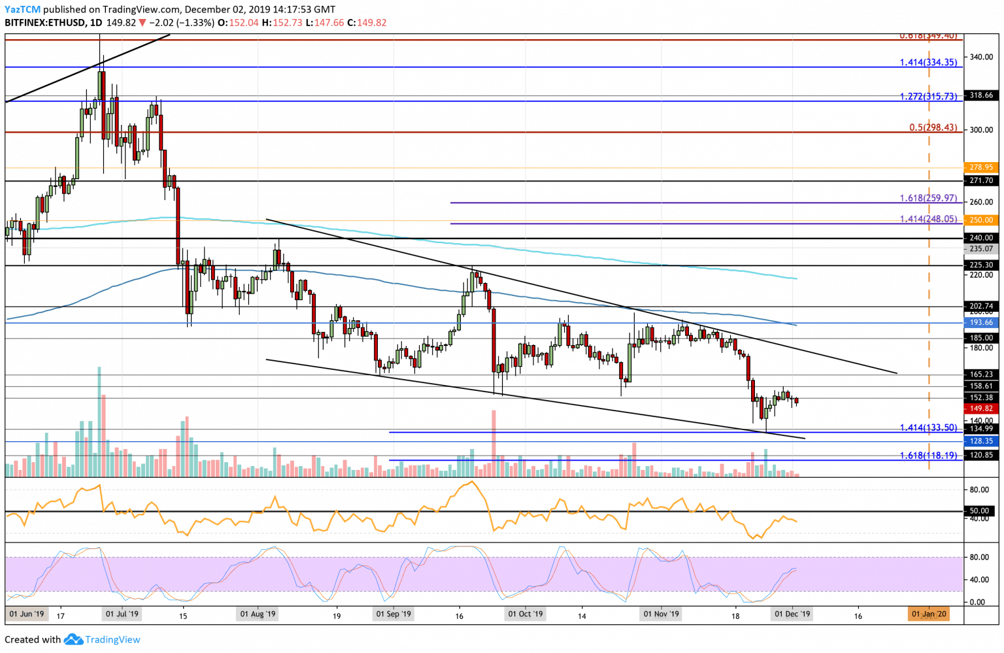Viewport: 1004px width, 653px height.
Task: Select the 271.70 price axis tag
Action: [981, 180]
